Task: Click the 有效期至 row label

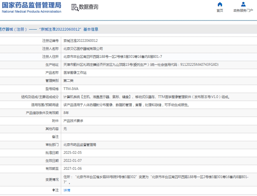Action: coord(52,168)
